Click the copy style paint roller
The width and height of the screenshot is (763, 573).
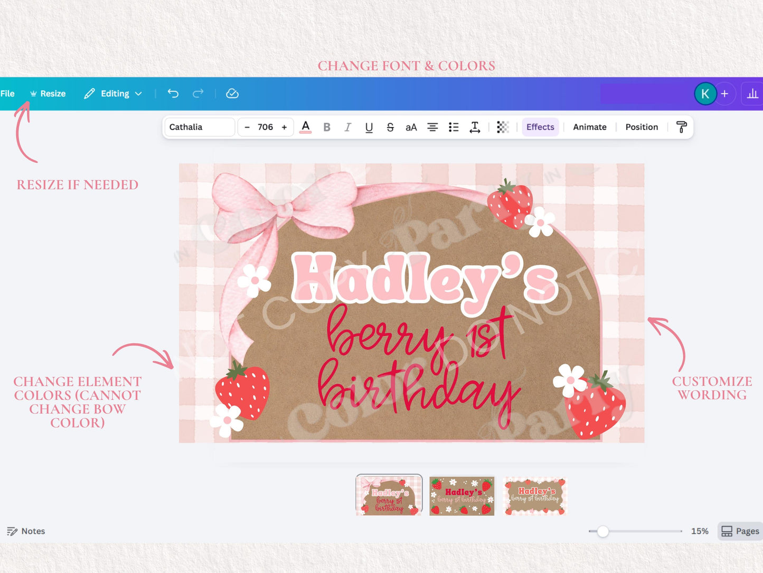pyautogui.click(x=681, y=127)
